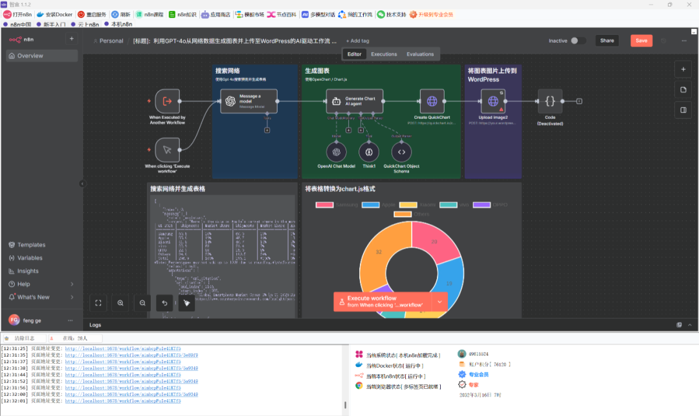Open n8n知识 from the toolbar
The height and width of the screenshot is (416, 699).
click(x=183, y=15)
